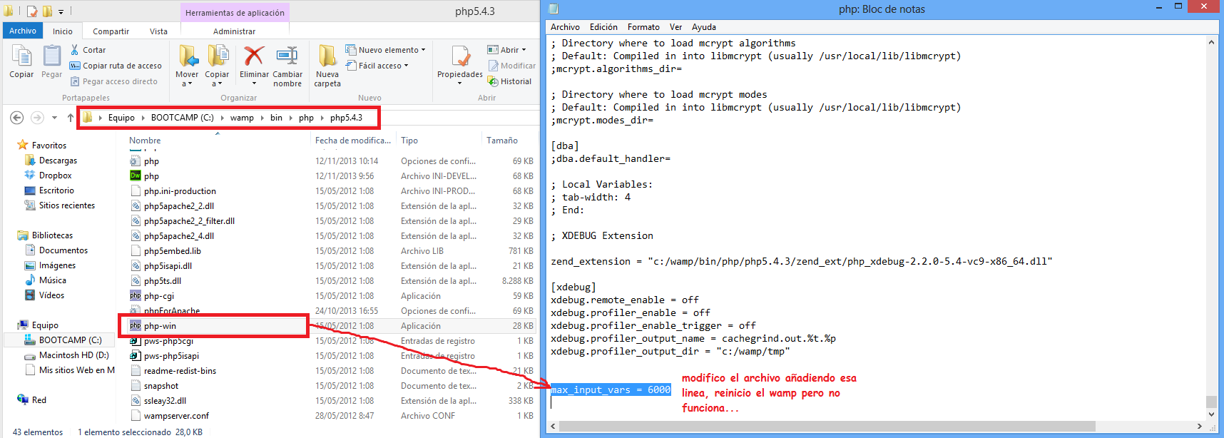
Task: Expand the chevron after wamp in address bar
Action: click(261, 118)
